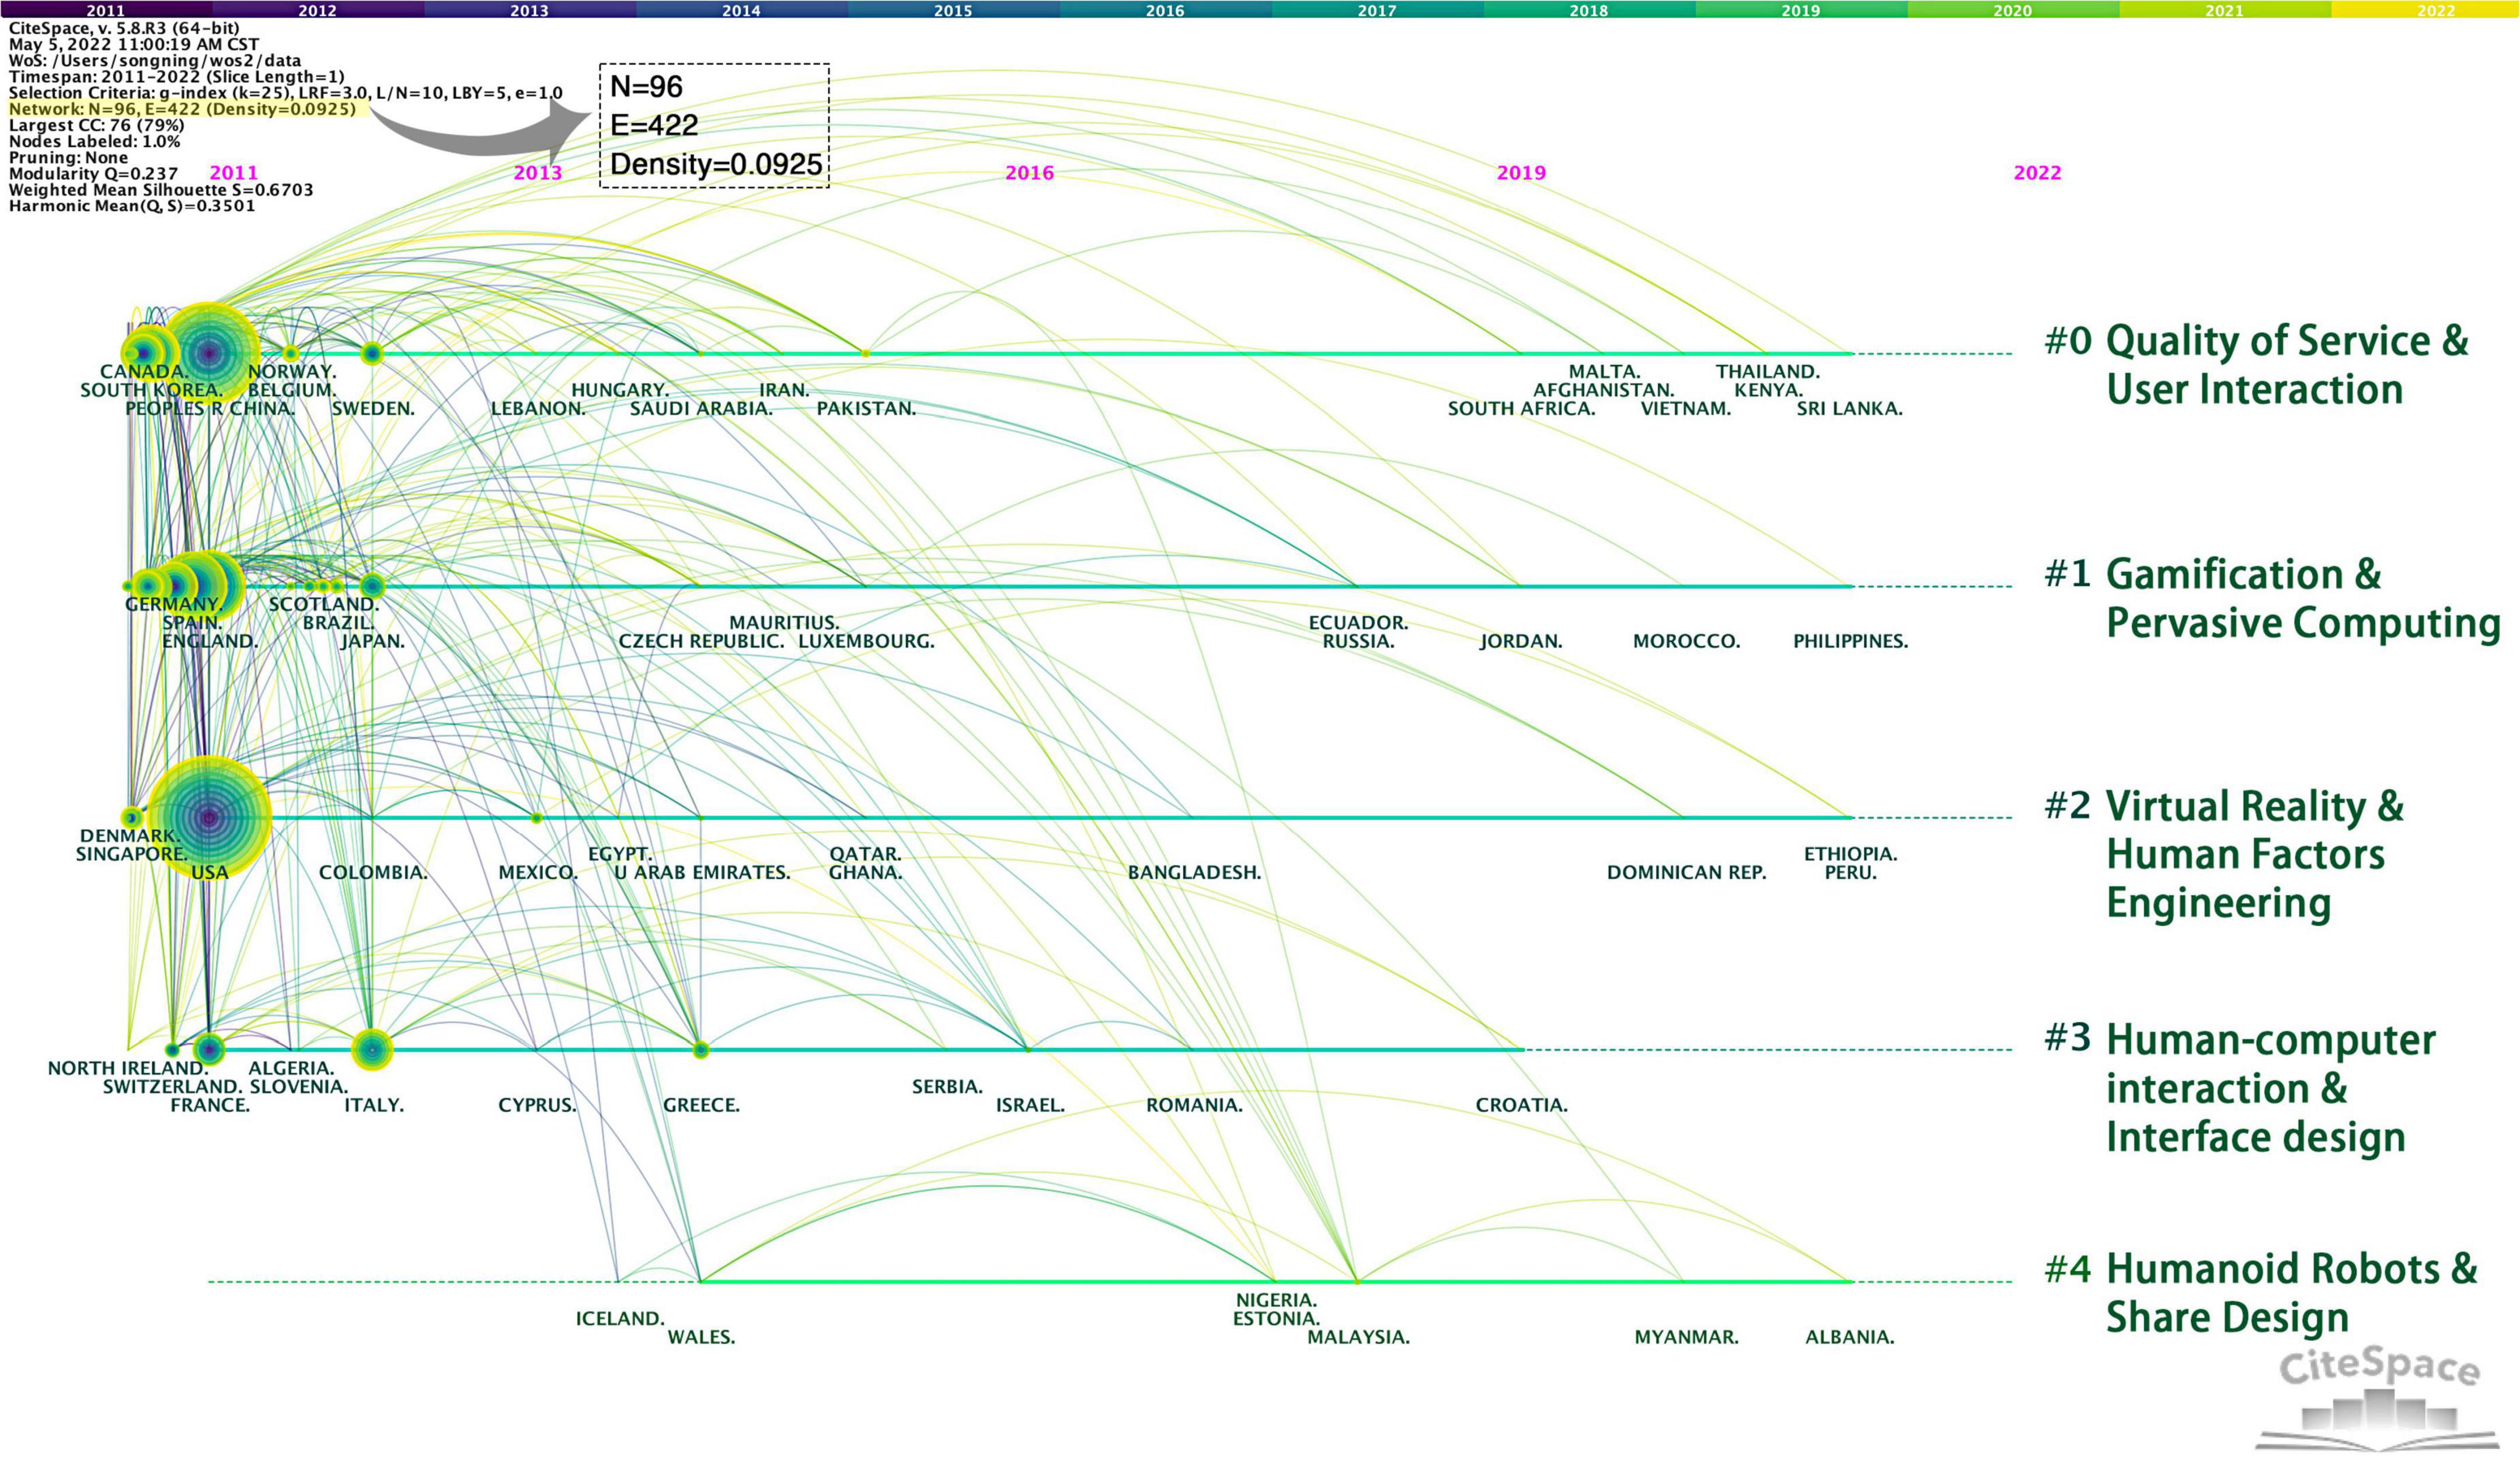Click the VIETNAM label

(1685, 408)
